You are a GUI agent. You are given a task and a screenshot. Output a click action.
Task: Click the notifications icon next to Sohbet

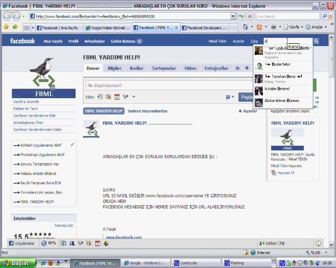coord(318,243)
